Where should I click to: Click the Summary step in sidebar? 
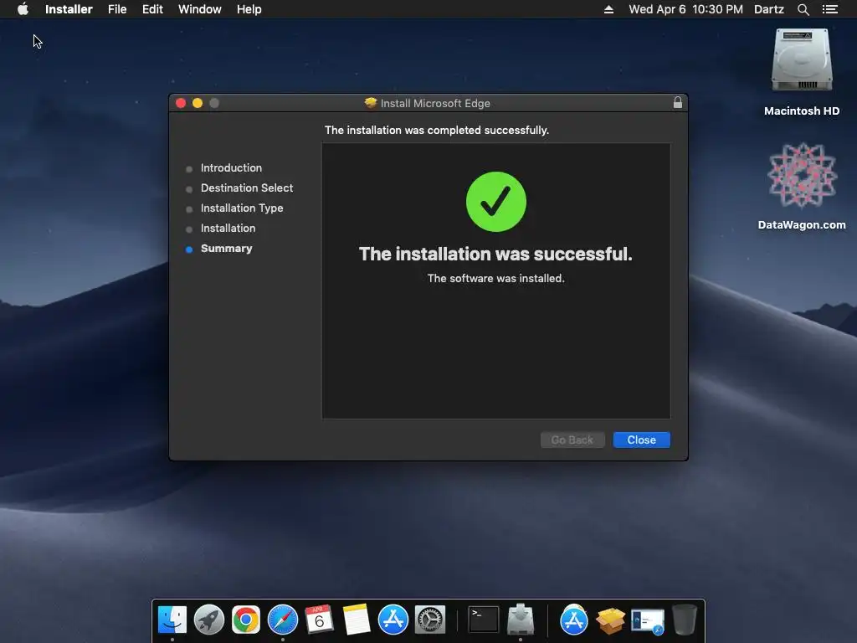(x=226, y=248)
